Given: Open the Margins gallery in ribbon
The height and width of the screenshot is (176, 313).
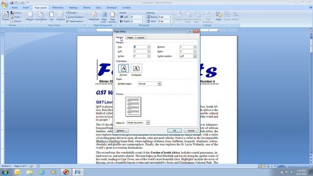Looking at the screenshot, I should [30, 17].
